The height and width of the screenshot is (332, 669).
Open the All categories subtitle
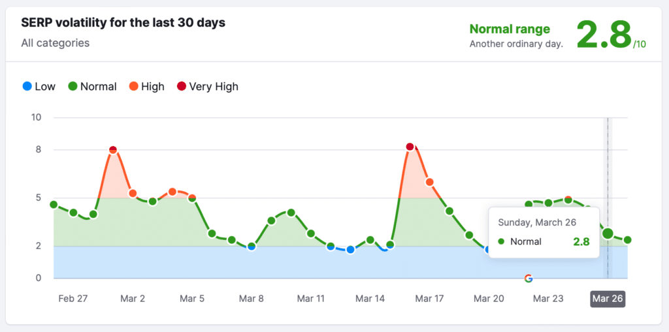(56, 43)
